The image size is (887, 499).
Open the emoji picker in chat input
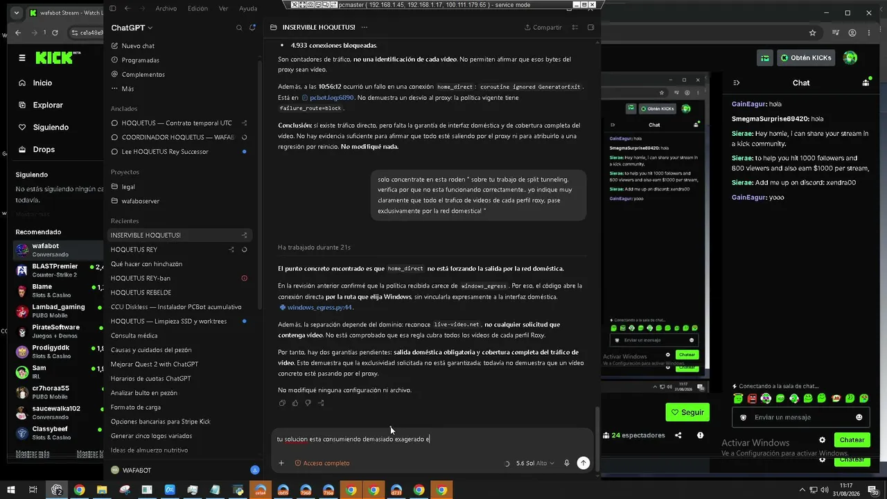[x=859, y=417]
